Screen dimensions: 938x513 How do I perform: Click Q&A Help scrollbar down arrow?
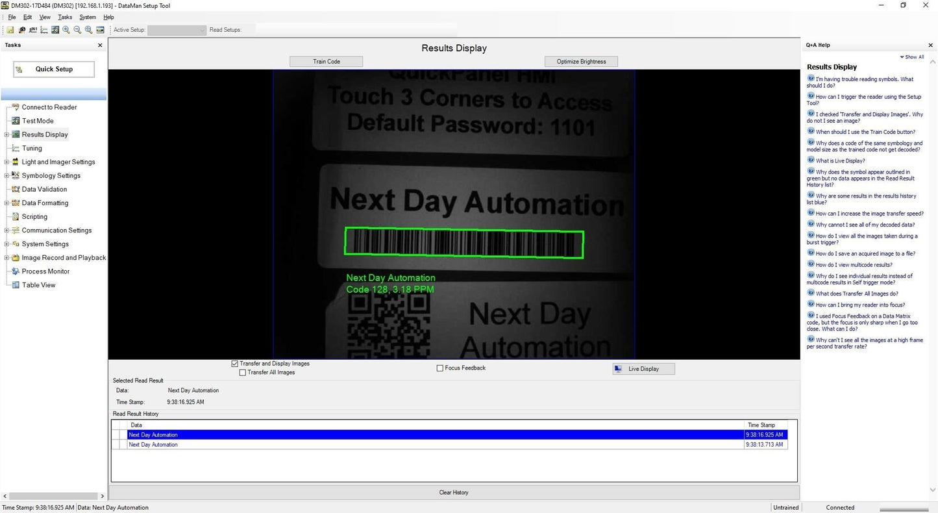pos(933,490)
